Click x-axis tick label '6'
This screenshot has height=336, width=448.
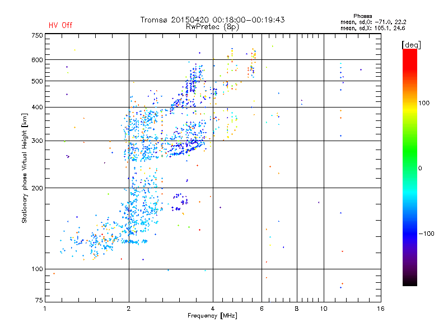pyautogui.click(x=262, y=309)
